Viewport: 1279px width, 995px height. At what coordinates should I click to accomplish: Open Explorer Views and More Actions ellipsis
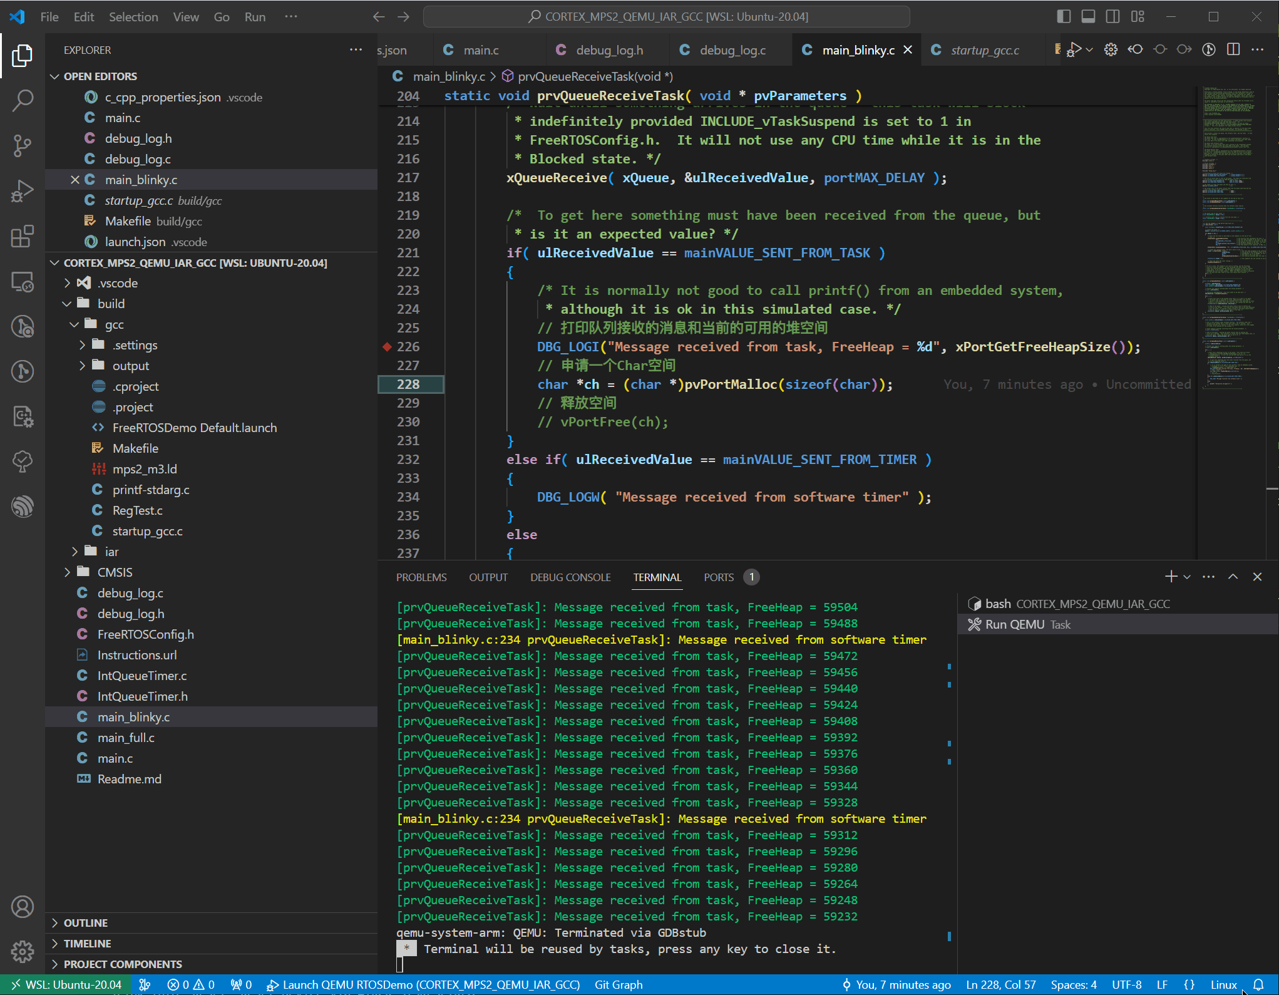(x=356, y=49)
